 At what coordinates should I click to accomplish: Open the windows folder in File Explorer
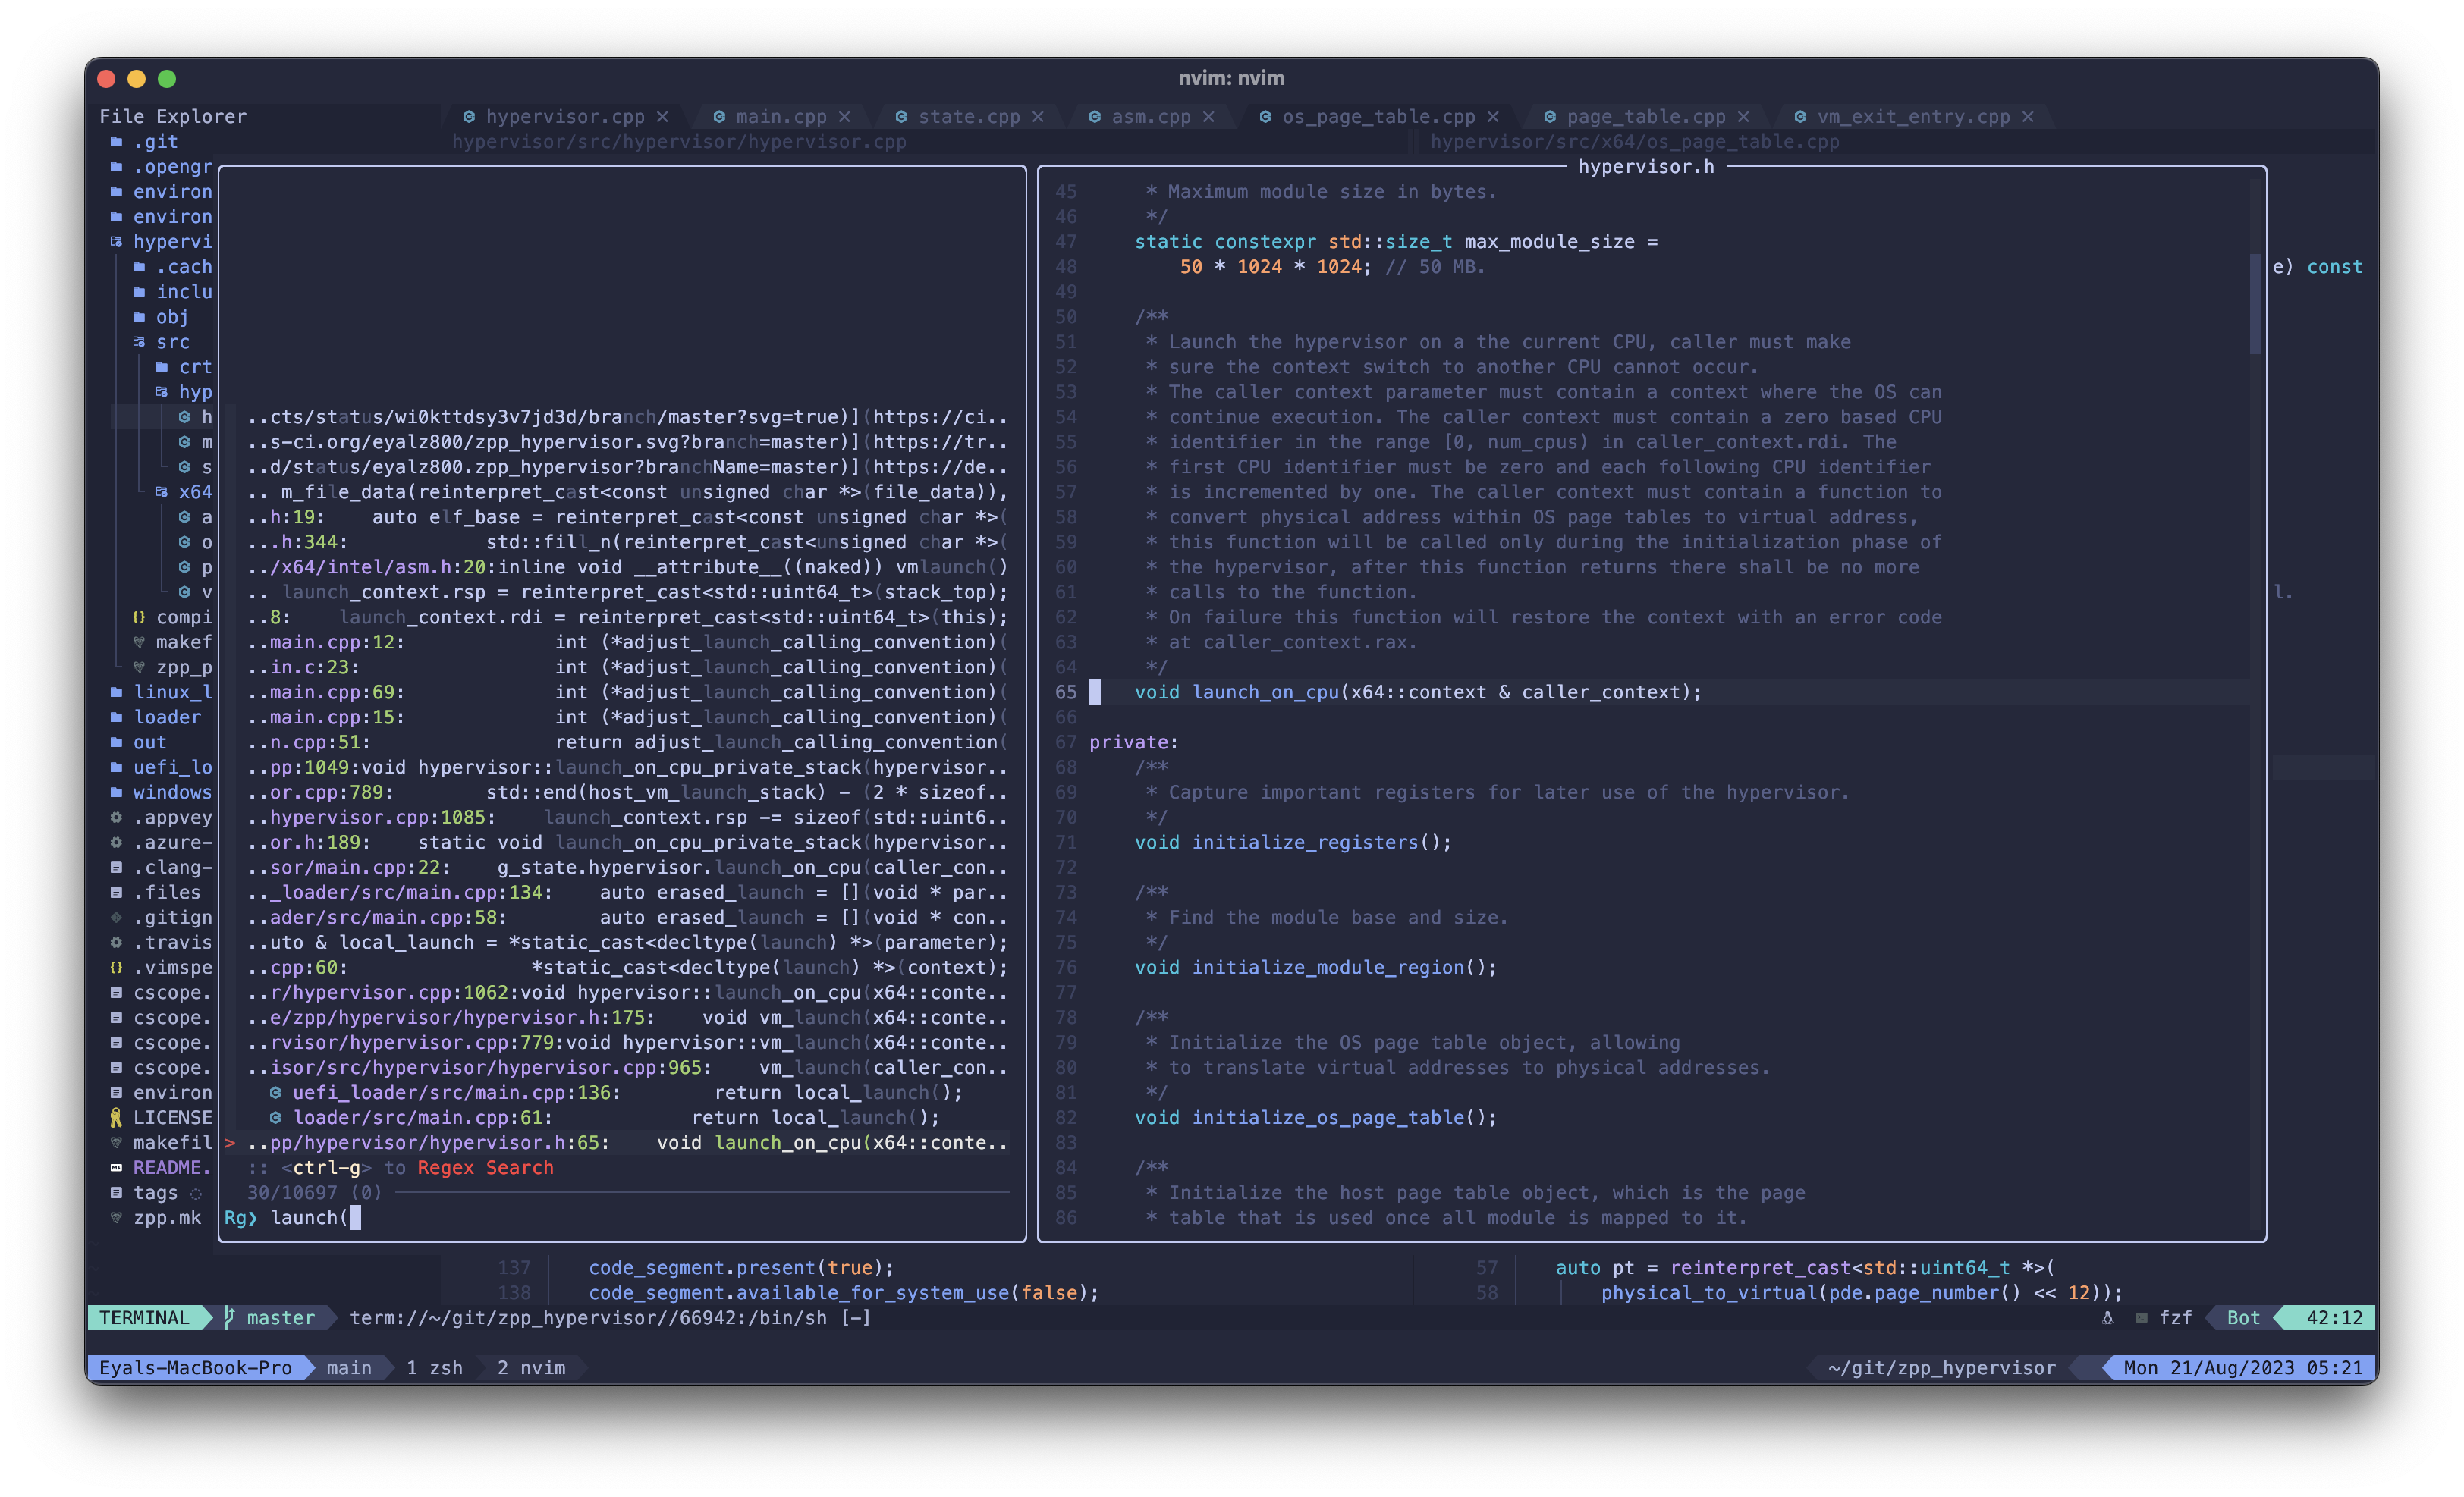click(171, 792)
